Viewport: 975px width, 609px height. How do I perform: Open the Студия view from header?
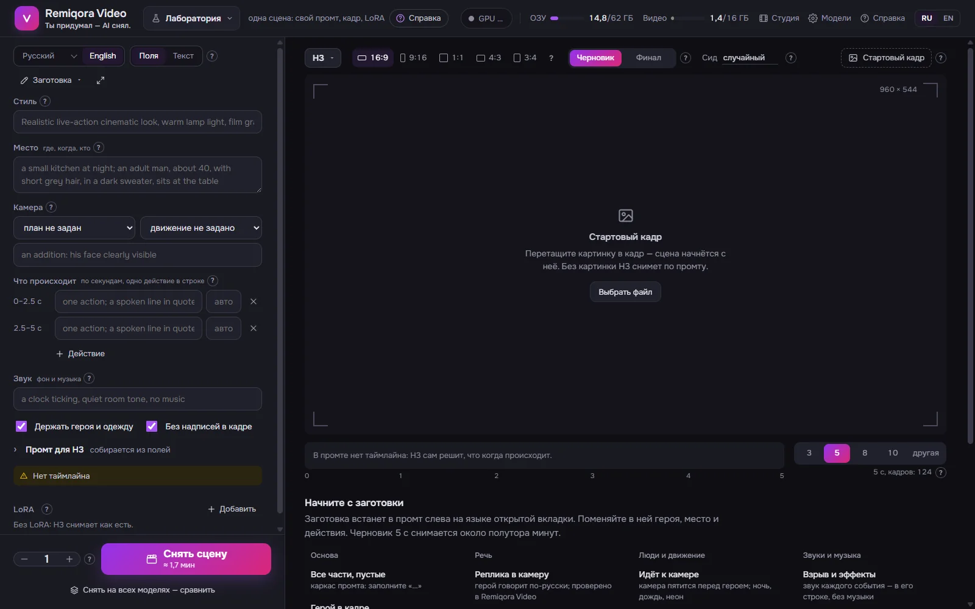coord(779,18)
